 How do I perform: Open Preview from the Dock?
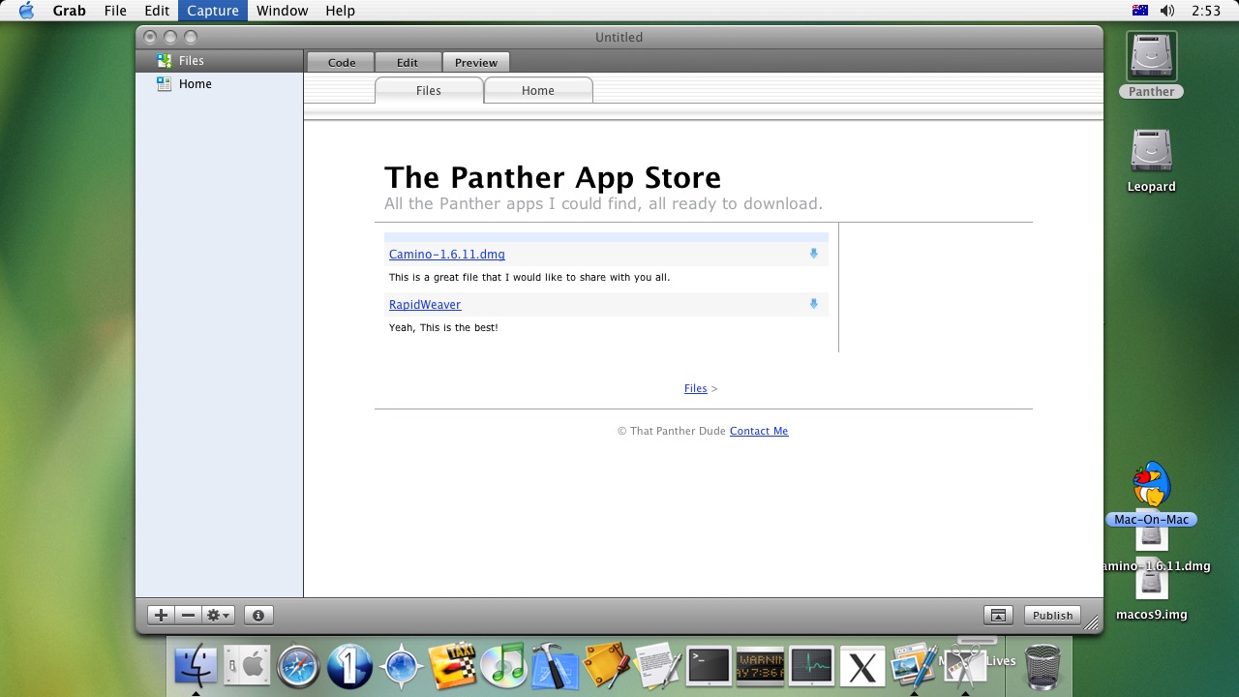914,666
